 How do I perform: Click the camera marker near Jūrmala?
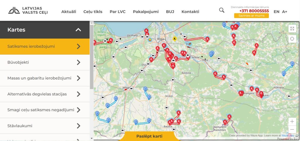click(x=142, y=37)
